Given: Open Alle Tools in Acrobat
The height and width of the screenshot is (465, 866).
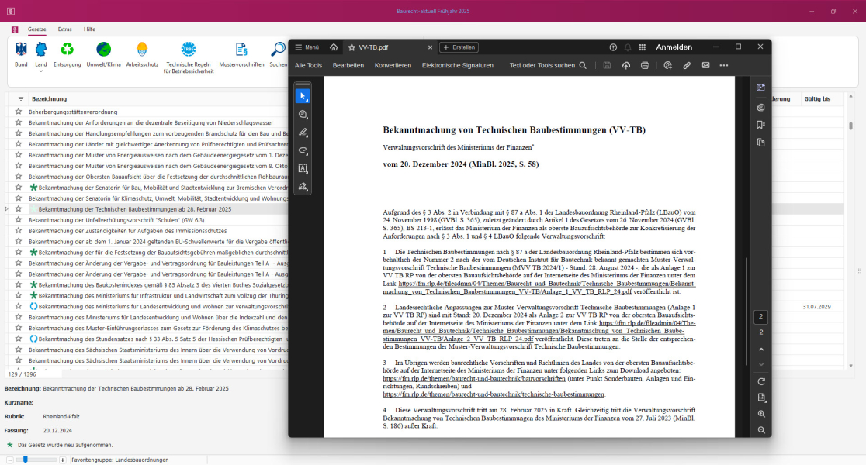Looking at the screenshot, I should [x=308, y=65].
